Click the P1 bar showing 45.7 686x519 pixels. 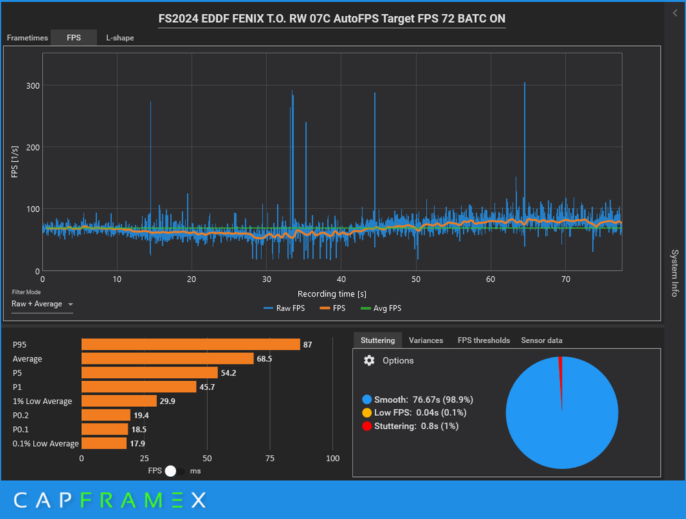(139, 387)
